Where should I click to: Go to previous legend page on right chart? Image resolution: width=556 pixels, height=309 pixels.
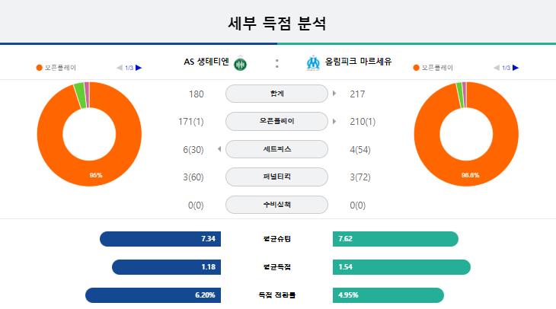497,68
